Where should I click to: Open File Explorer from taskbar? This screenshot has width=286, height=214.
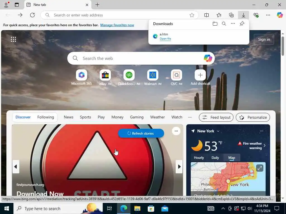click(x=137, y=208)
